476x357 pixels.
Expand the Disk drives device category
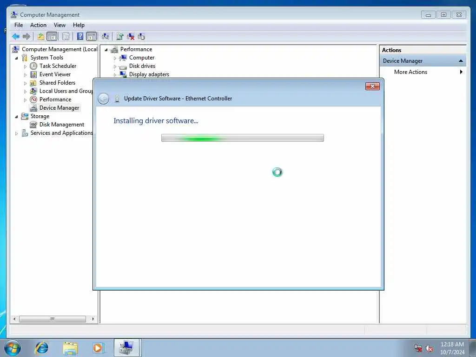[115, 66]
